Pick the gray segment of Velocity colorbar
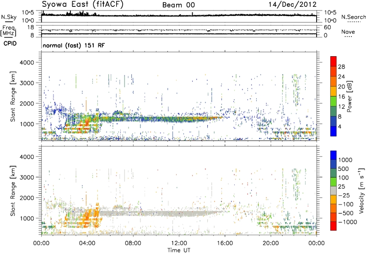 (334, 190)
